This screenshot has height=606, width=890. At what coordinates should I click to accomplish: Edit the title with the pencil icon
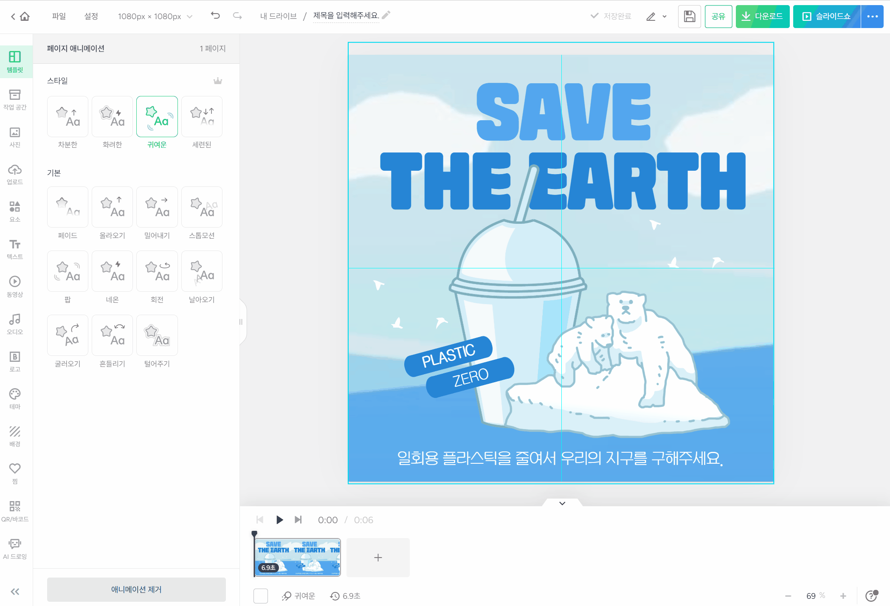386,15
